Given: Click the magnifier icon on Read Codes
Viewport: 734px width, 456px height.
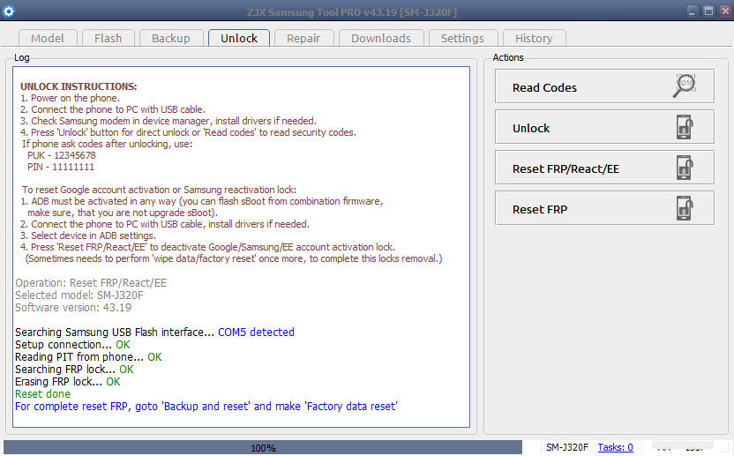Looking at the screenshot, I should (x=685, y=86).
